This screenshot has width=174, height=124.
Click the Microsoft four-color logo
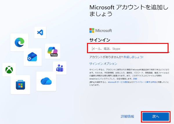[x=92, y=30]
